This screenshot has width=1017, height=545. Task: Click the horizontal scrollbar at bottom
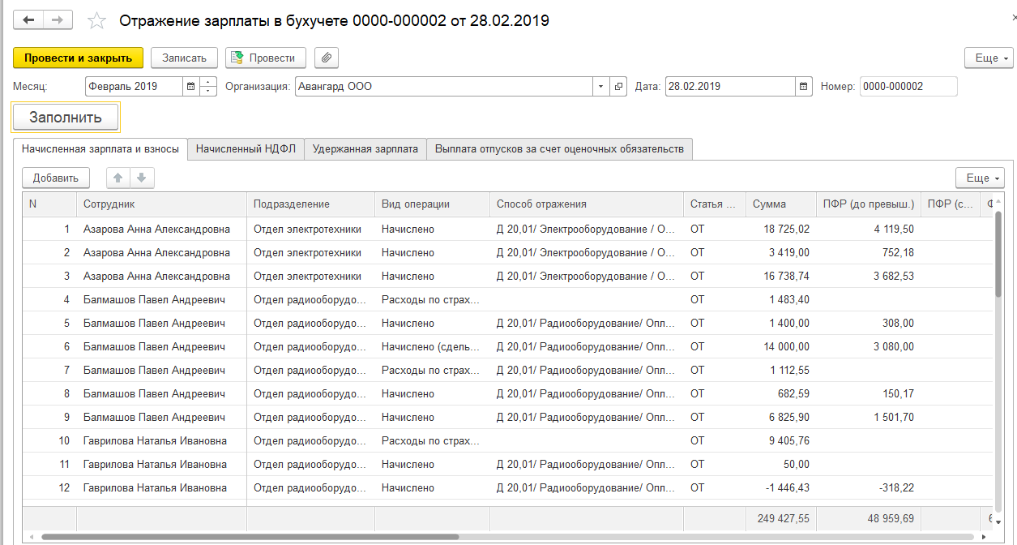tap(250, 537)
